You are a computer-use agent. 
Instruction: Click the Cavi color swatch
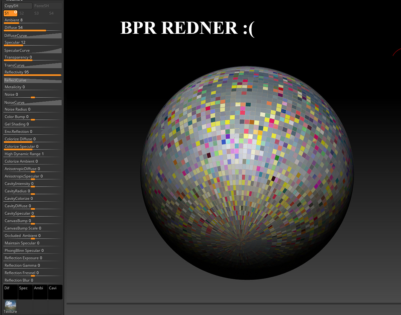pyautogui.click(x=55, y=292)
